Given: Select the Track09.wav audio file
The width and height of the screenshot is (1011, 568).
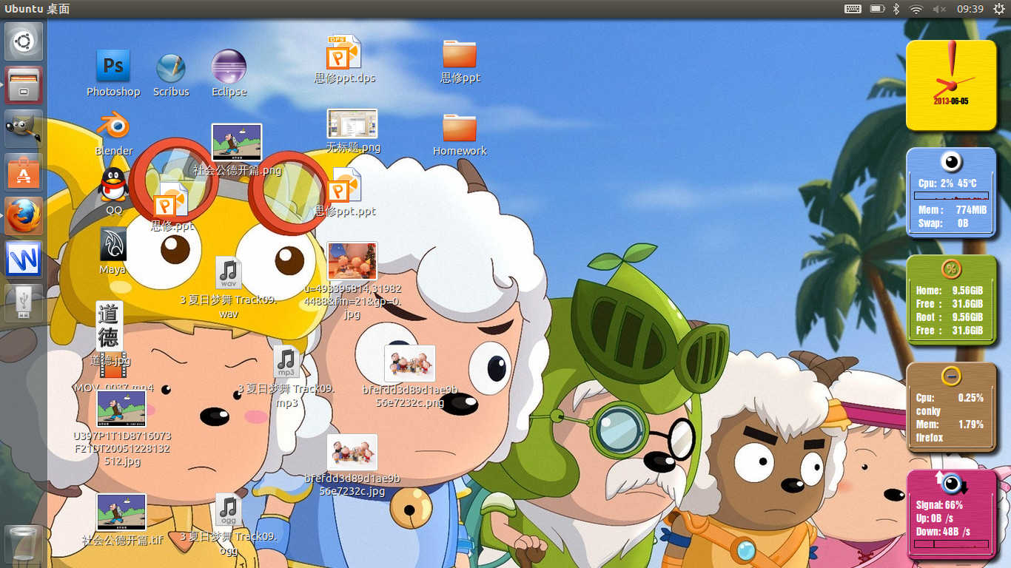Looking at the screenshot, I should (229, 273).
